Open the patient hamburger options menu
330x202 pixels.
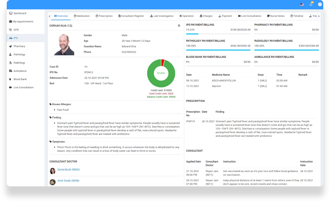179,26
